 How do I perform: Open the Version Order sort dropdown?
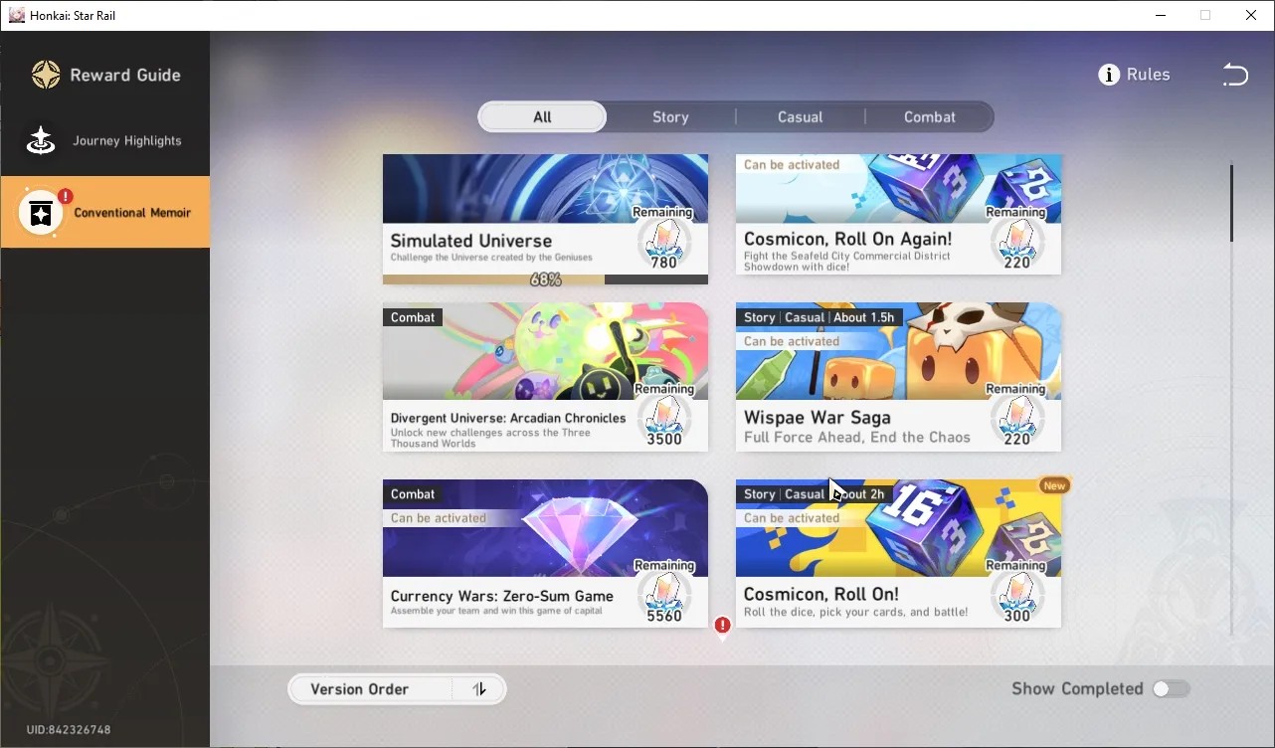point(397,689)
